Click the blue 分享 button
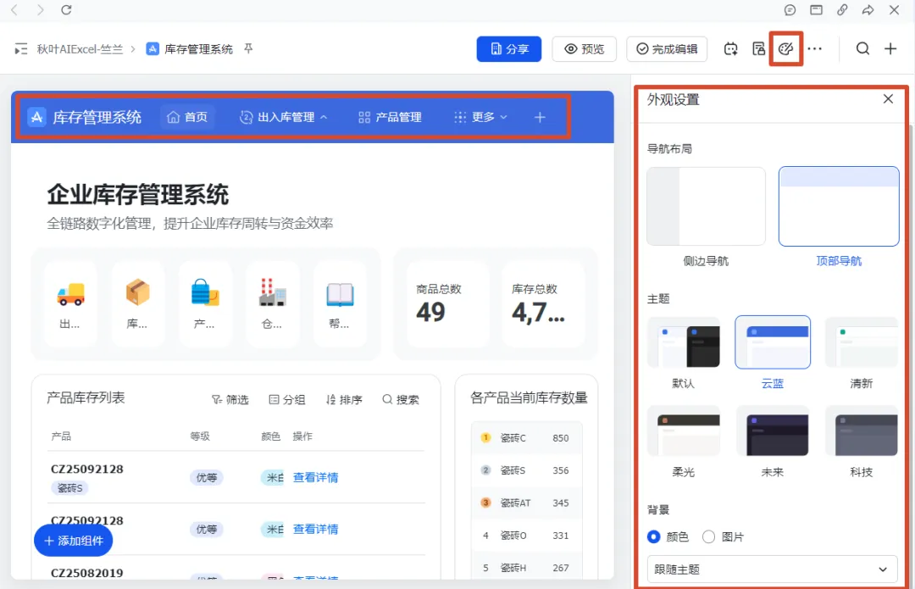This screenshot has width=915, height=589. (x=509, y=49)
